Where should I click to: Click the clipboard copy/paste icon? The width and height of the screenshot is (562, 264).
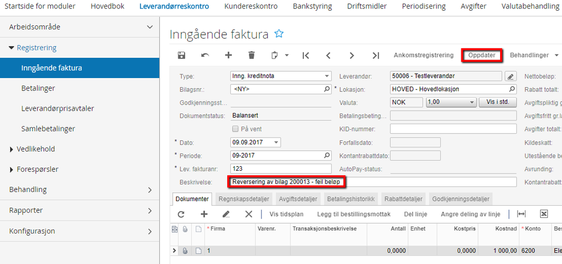pos(275,56)
